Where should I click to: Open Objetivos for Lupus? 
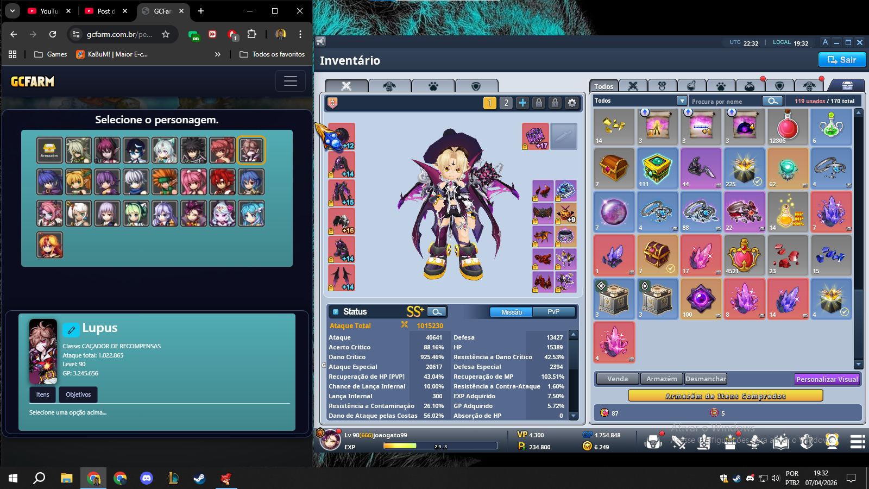(x=78, y=394)
